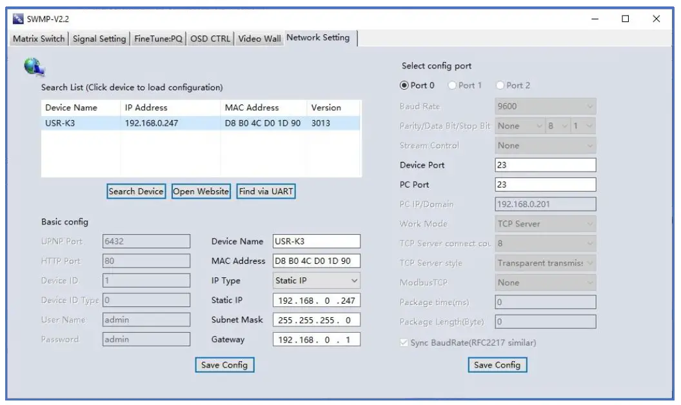Open the TCP Server style dropdown

click(545, 263)
